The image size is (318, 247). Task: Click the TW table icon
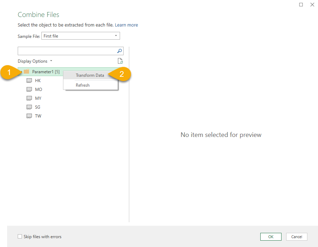[x=29, y=116]
